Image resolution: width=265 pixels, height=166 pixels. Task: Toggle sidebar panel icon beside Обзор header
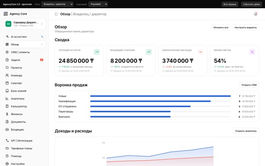click(56, 14)
